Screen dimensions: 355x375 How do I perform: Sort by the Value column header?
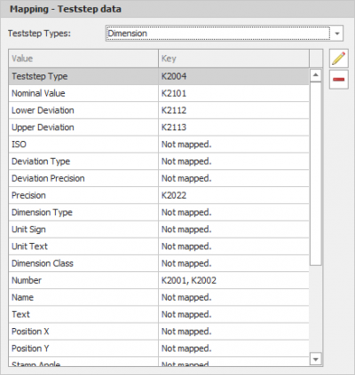(83, 59)
